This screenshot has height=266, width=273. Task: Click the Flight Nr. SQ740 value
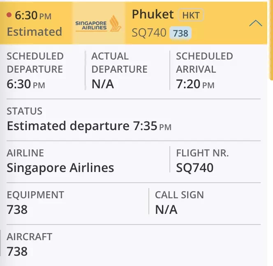coord(194,168)
